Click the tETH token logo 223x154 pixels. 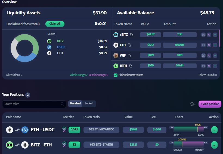pos(116,66)
